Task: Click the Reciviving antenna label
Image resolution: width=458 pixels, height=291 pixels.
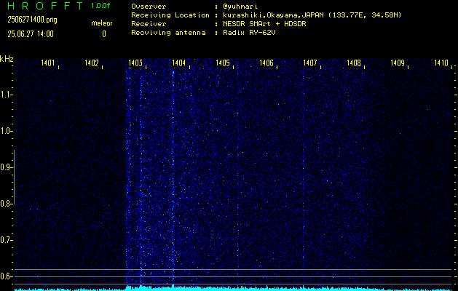Action: 168,33
